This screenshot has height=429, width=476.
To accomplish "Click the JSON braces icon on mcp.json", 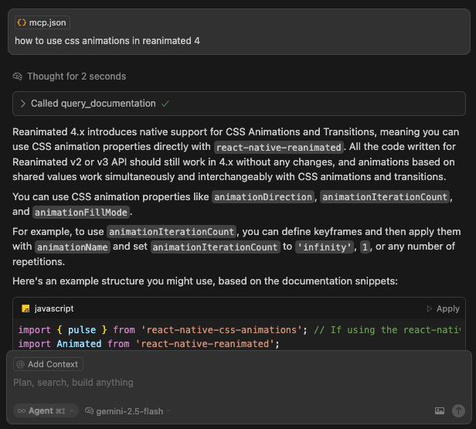I will click(x=22, y=22).
